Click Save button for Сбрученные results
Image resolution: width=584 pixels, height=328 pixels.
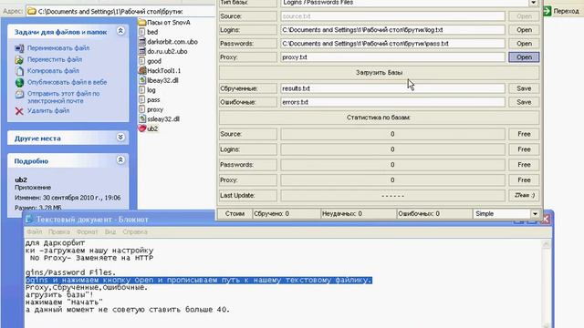(x=524, y=88)
